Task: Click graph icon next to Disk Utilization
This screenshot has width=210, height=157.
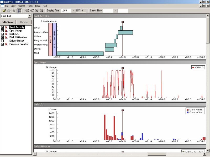Action: pos(6,37)
